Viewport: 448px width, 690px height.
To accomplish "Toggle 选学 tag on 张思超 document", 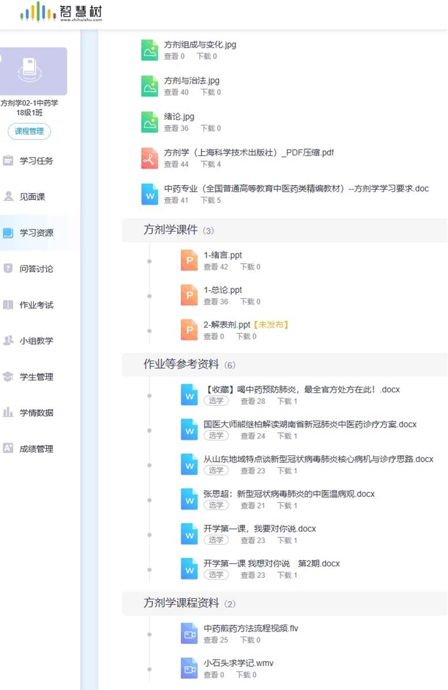I will pyautogui.click(x=216, y=505).
